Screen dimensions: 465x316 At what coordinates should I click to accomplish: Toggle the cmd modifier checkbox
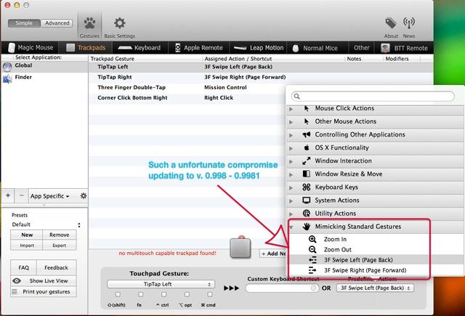coord(210,294)
